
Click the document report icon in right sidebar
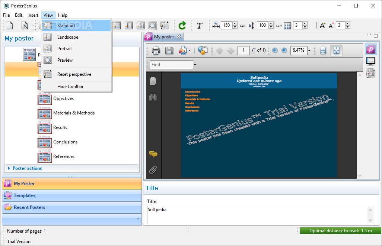point(370,73)
